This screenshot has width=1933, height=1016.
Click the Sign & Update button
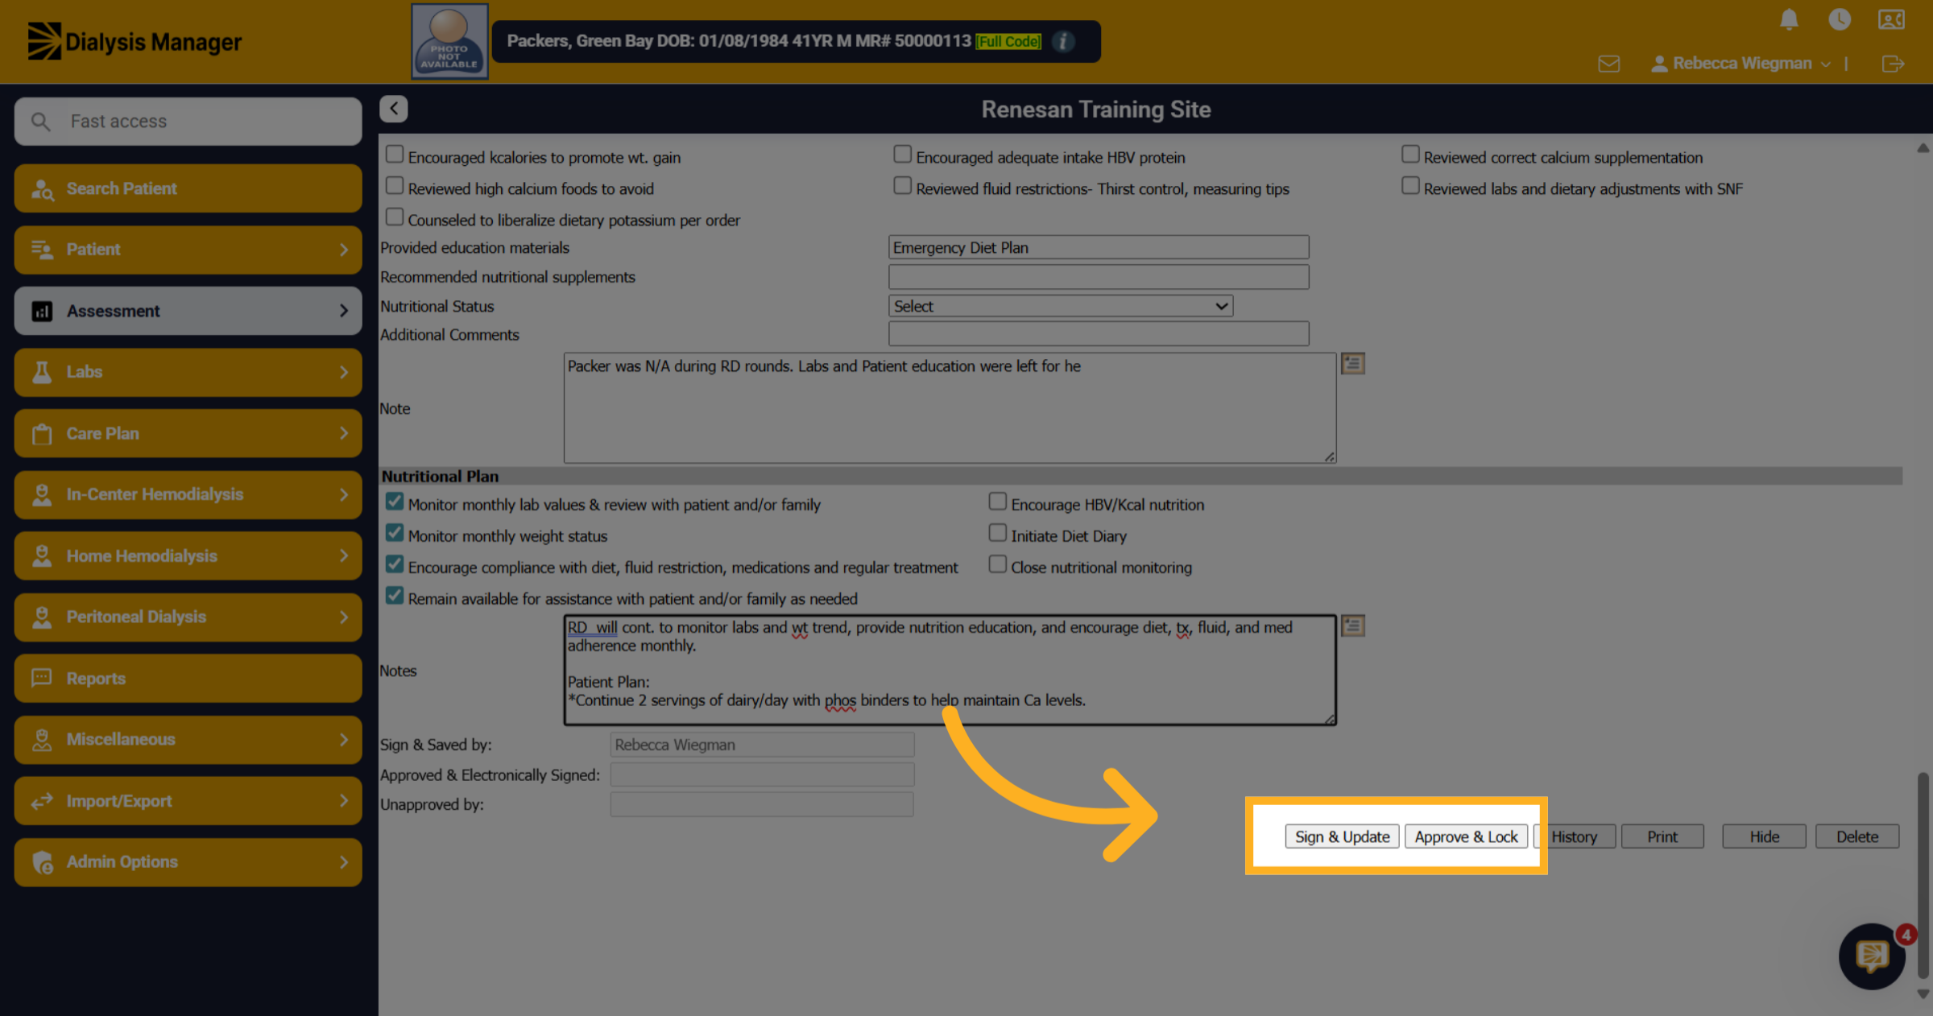point(1342,836)
